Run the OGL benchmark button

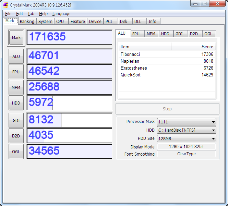click(x=16, y=152)
